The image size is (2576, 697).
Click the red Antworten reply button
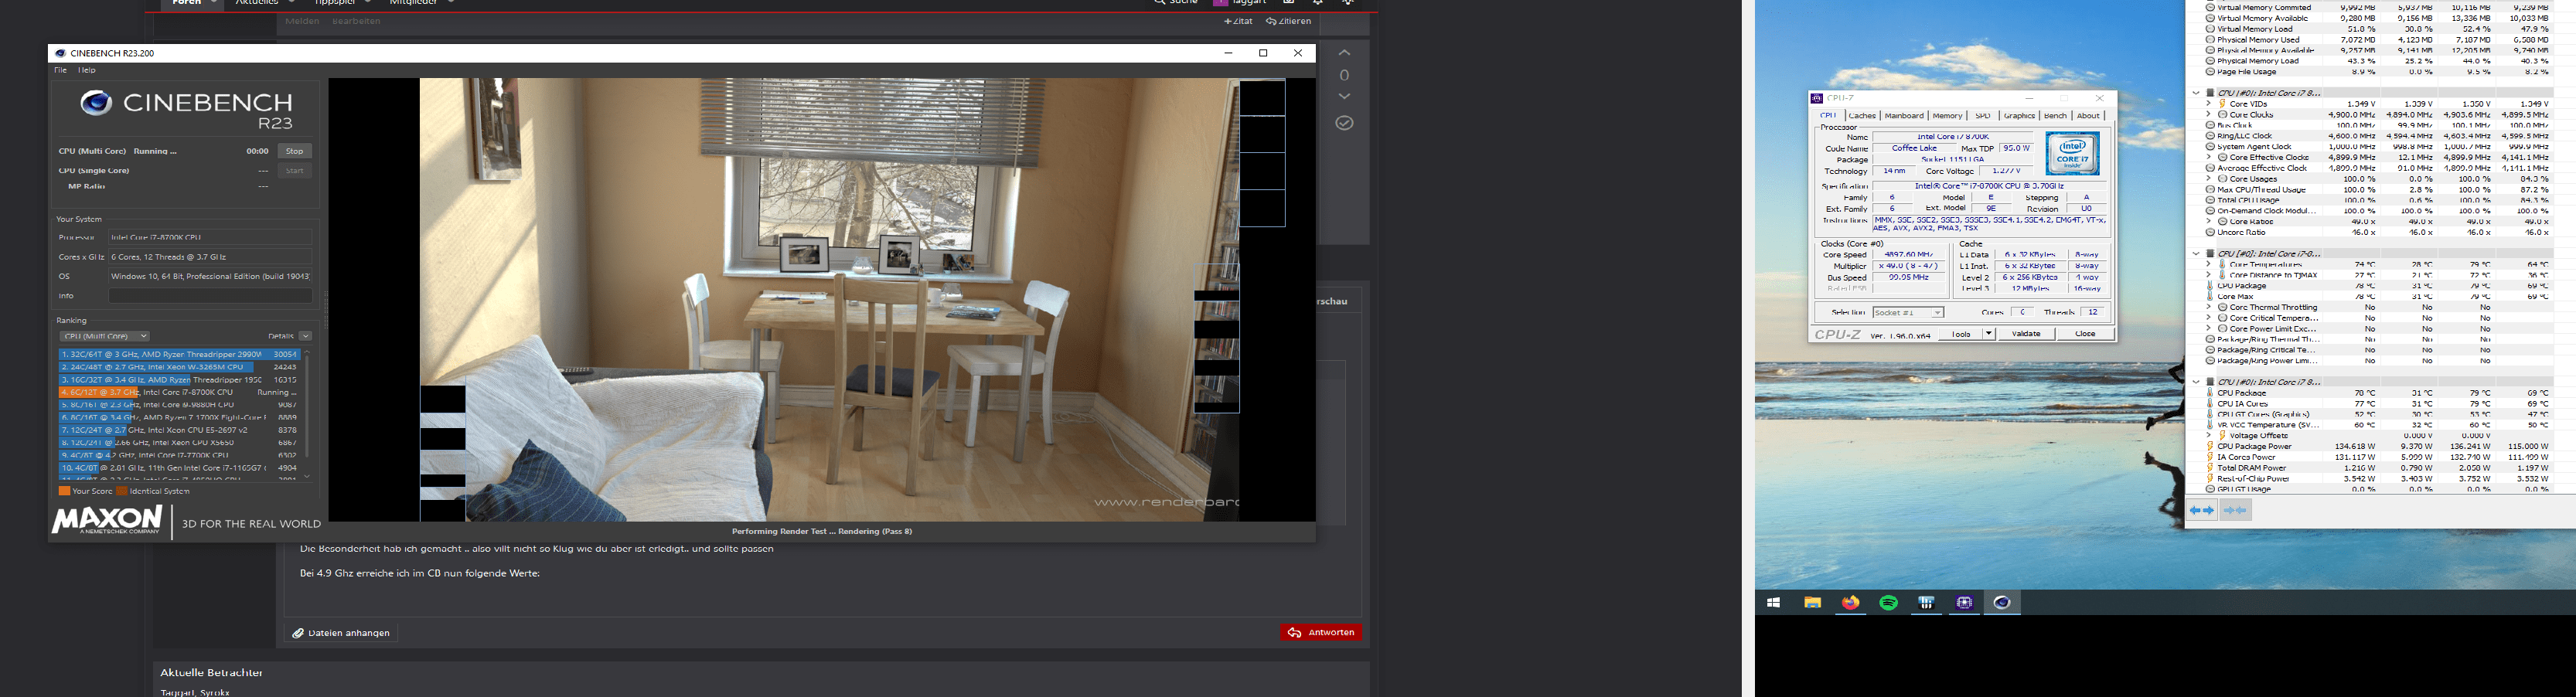click(x=1320, y=632)
